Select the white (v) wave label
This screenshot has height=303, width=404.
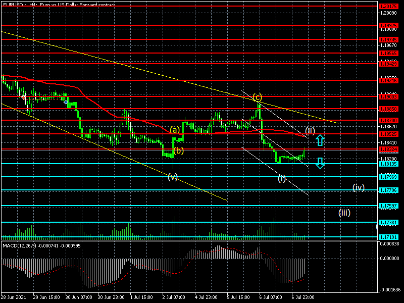tap(173, 177)
